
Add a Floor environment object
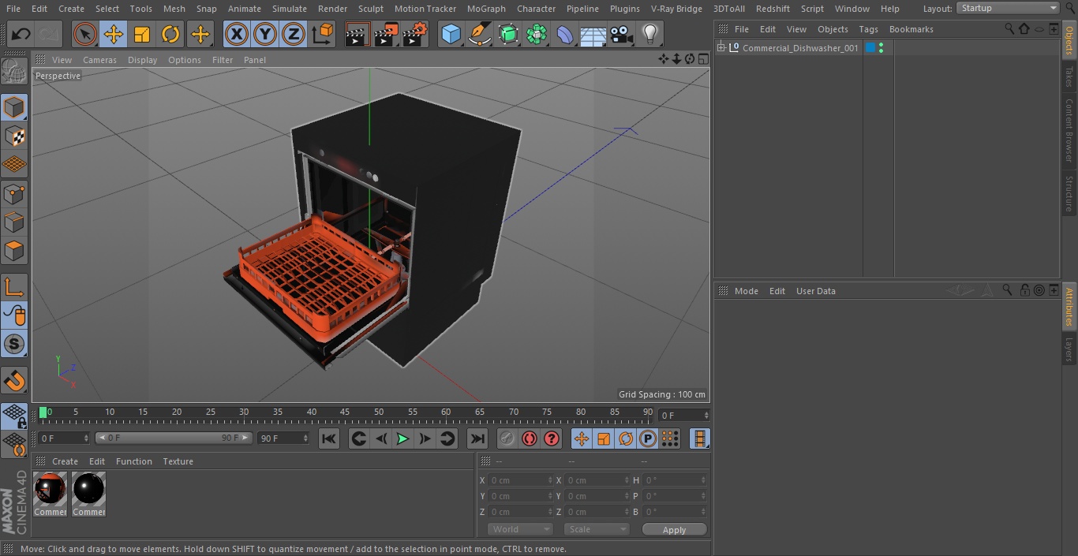[593, 34]
